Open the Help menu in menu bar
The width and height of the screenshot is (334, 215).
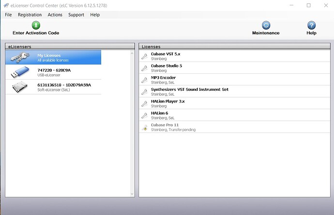click(x=95, y=15)
